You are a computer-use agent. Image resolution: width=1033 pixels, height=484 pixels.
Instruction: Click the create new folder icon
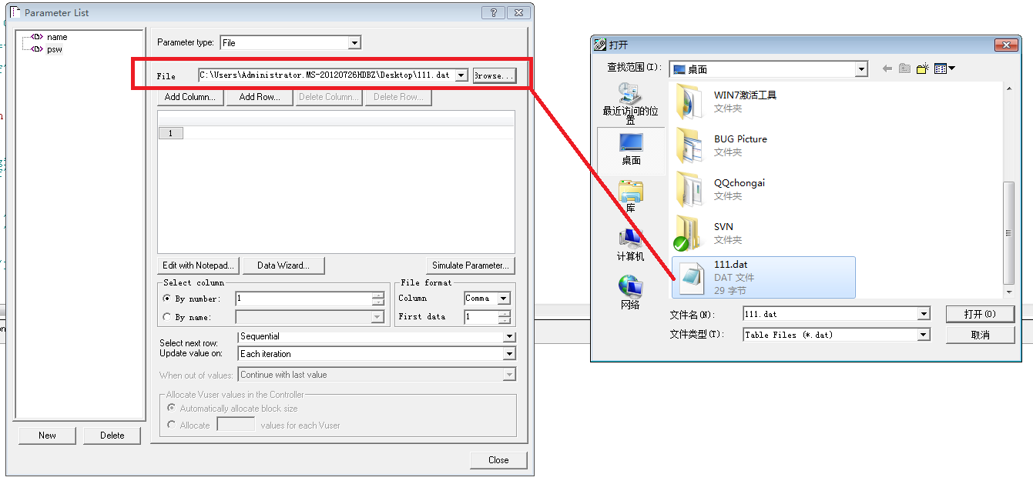pyautogui.click(x=923, y=69)
